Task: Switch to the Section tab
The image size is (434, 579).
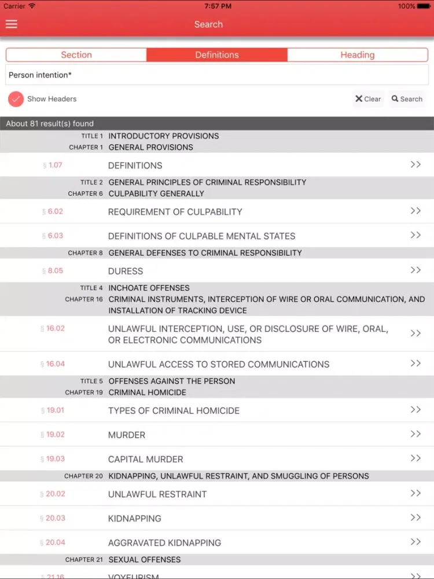Action: tap(76, 55)
